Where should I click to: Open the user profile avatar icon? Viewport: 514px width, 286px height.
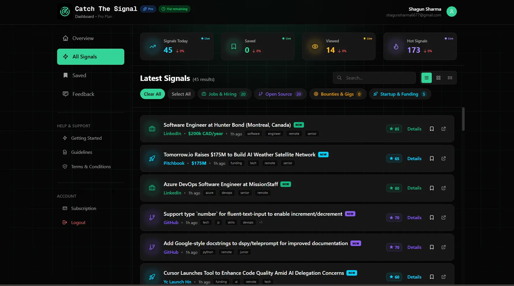[451, 12]
